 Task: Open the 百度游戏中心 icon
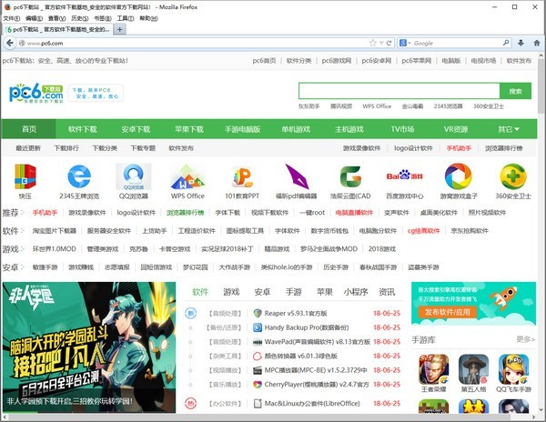(405, 175)
